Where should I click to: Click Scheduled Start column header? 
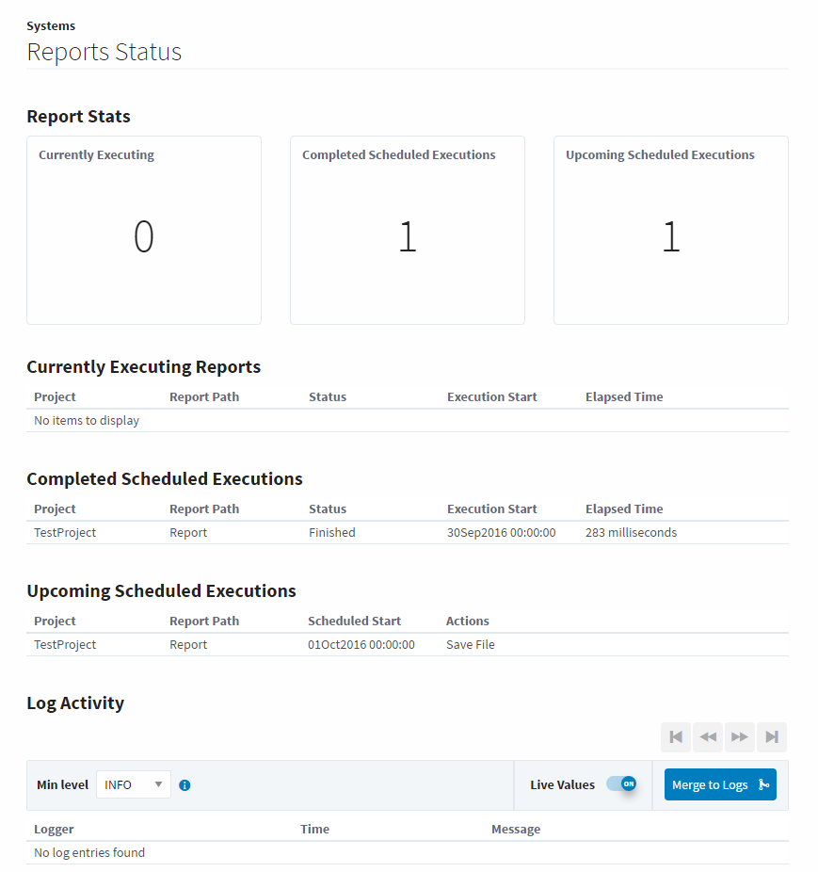tap(354, 622)
